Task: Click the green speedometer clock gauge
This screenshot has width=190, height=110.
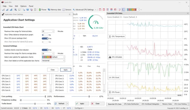Action: click(x=96, y=22)
